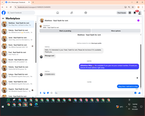Show hidden system tray icons
Viewport: 145px width, 116px height.
point(126,107)
